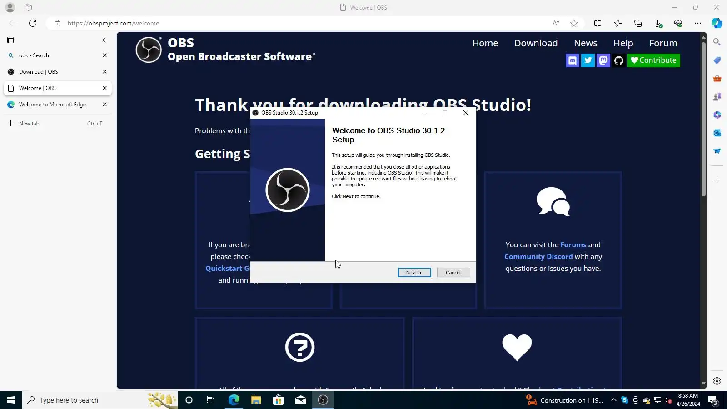
Task: Open Edge Settings and more menu
Action: pos(698,23)
